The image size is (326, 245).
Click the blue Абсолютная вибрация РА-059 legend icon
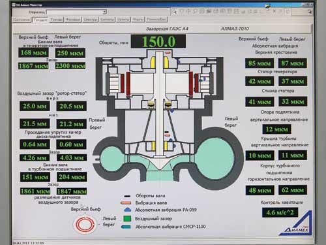pyautogui.click(x=127, y=210)
